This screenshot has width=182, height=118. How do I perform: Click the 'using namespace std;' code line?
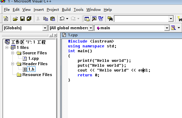click(x=92, y=46)
